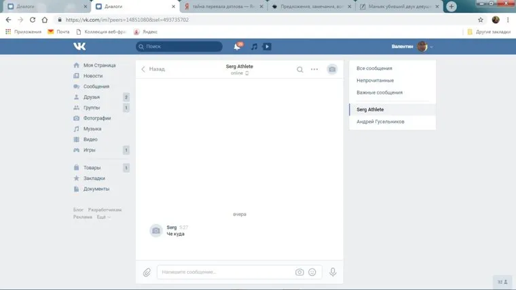Screen dimensions: 516x290
Task: Open the notifications bell
Action: (x=238, y=47)
